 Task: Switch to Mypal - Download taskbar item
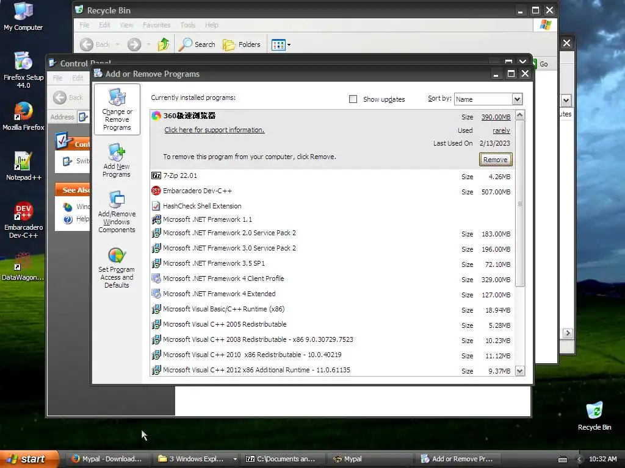click(x=107, y=459)
